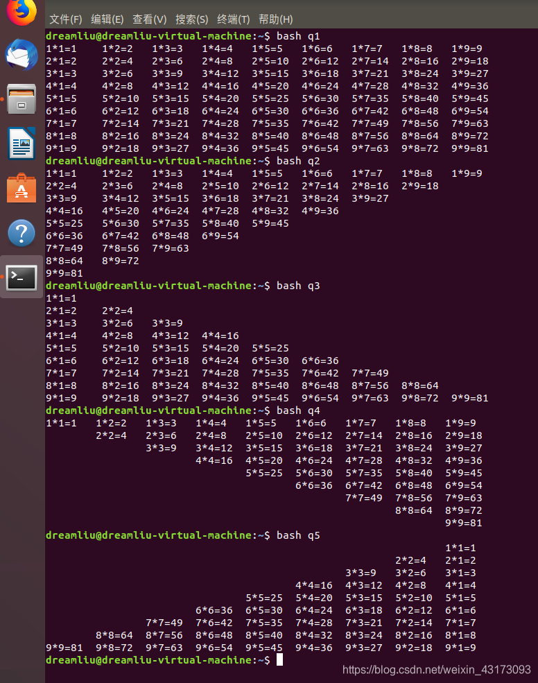538x683 pixels.
Task: Click '4*4=16' ending q3's fourth row
Action: [x=220, y=336]
